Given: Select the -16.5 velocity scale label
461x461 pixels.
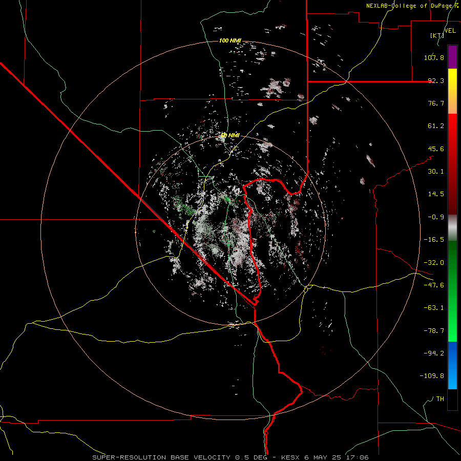Looking at the screenshot, I should click(x=434, y=240).
